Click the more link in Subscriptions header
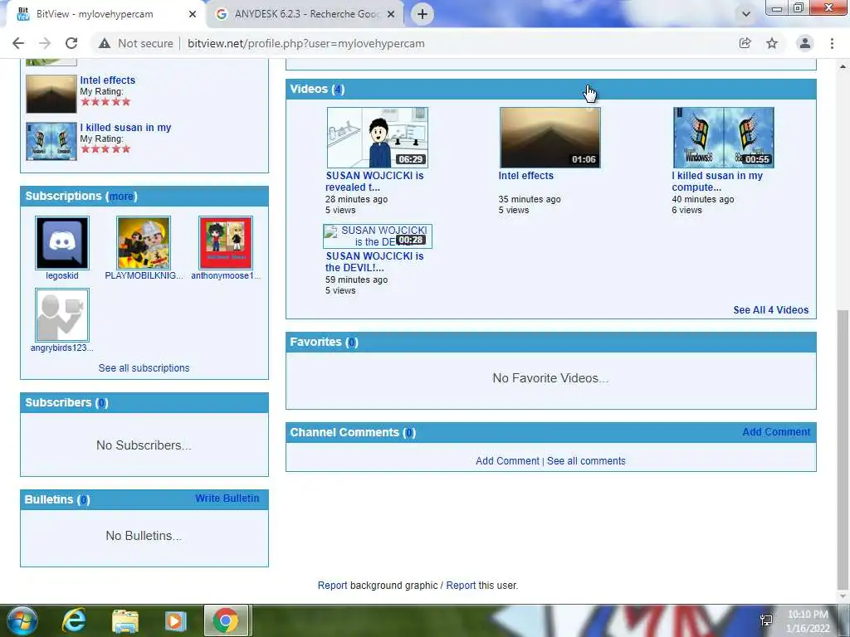850x637 pixels. coord(121,196)
